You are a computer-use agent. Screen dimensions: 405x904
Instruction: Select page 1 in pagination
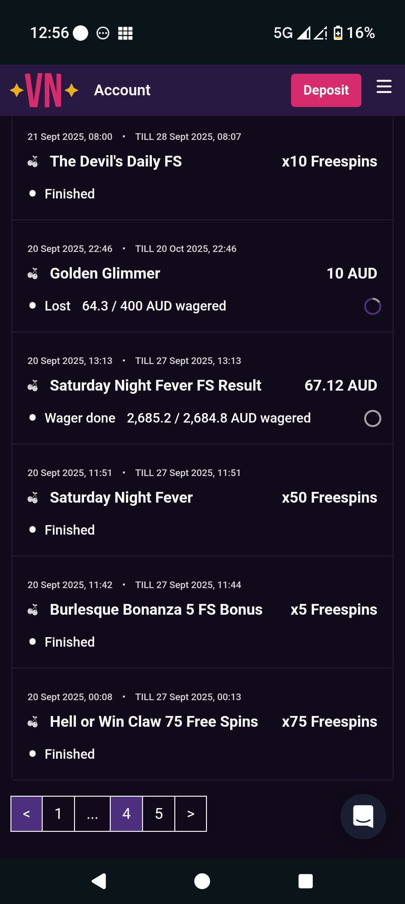pos(58,813)
